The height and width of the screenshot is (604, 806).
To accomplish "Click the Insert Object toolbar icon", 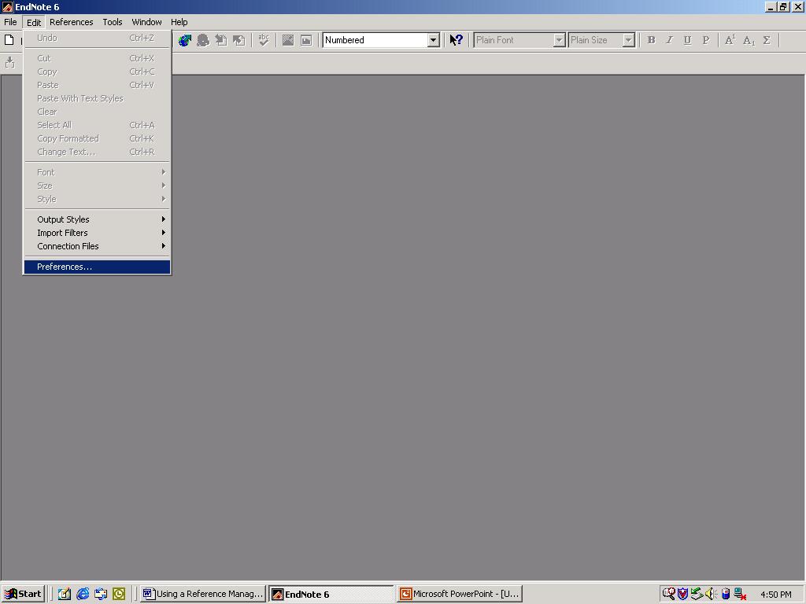I will tap(306, 40).
